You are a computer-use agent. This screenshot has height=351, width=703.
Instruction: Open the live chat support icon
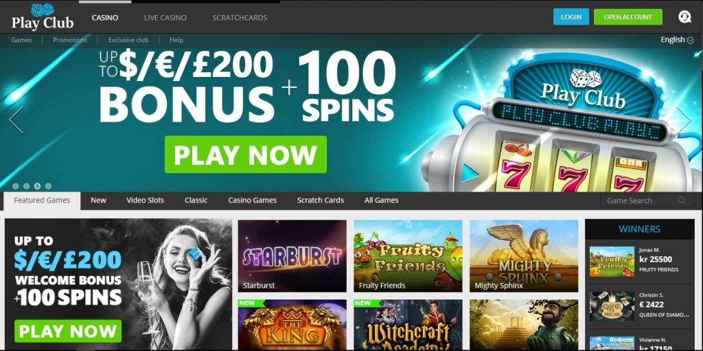(684, 17)
